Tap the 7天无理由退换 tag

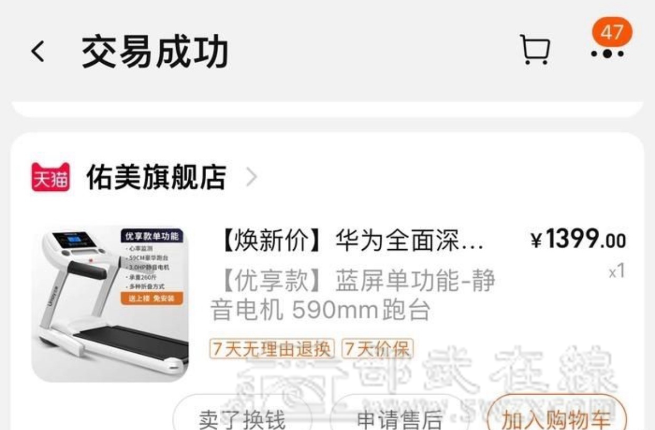[272, 348]
